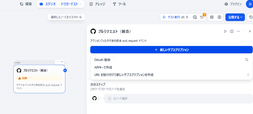This screenshot has width=253, height=114.
Task: Open checklist icon with badge 1
Action: (x=202, y=17)
